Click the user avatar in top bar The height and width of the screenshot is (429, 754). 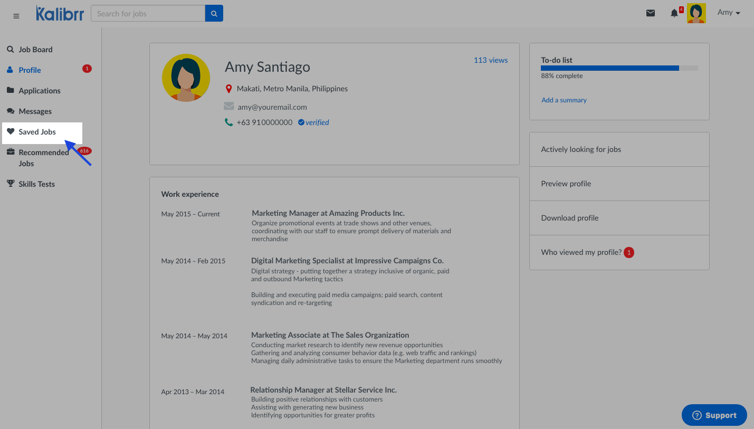click(x=696, y=14)
